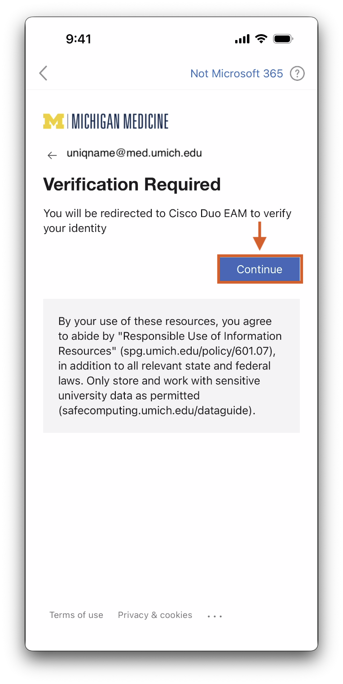
Task: Tap the battery indicator icon
Action: coord(283,39)
